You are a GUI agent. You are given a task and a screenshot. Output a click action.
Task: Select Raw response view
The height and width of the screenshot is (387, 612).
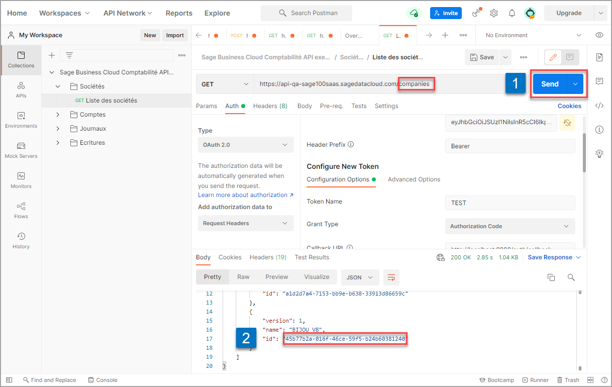tap(243, 277)
